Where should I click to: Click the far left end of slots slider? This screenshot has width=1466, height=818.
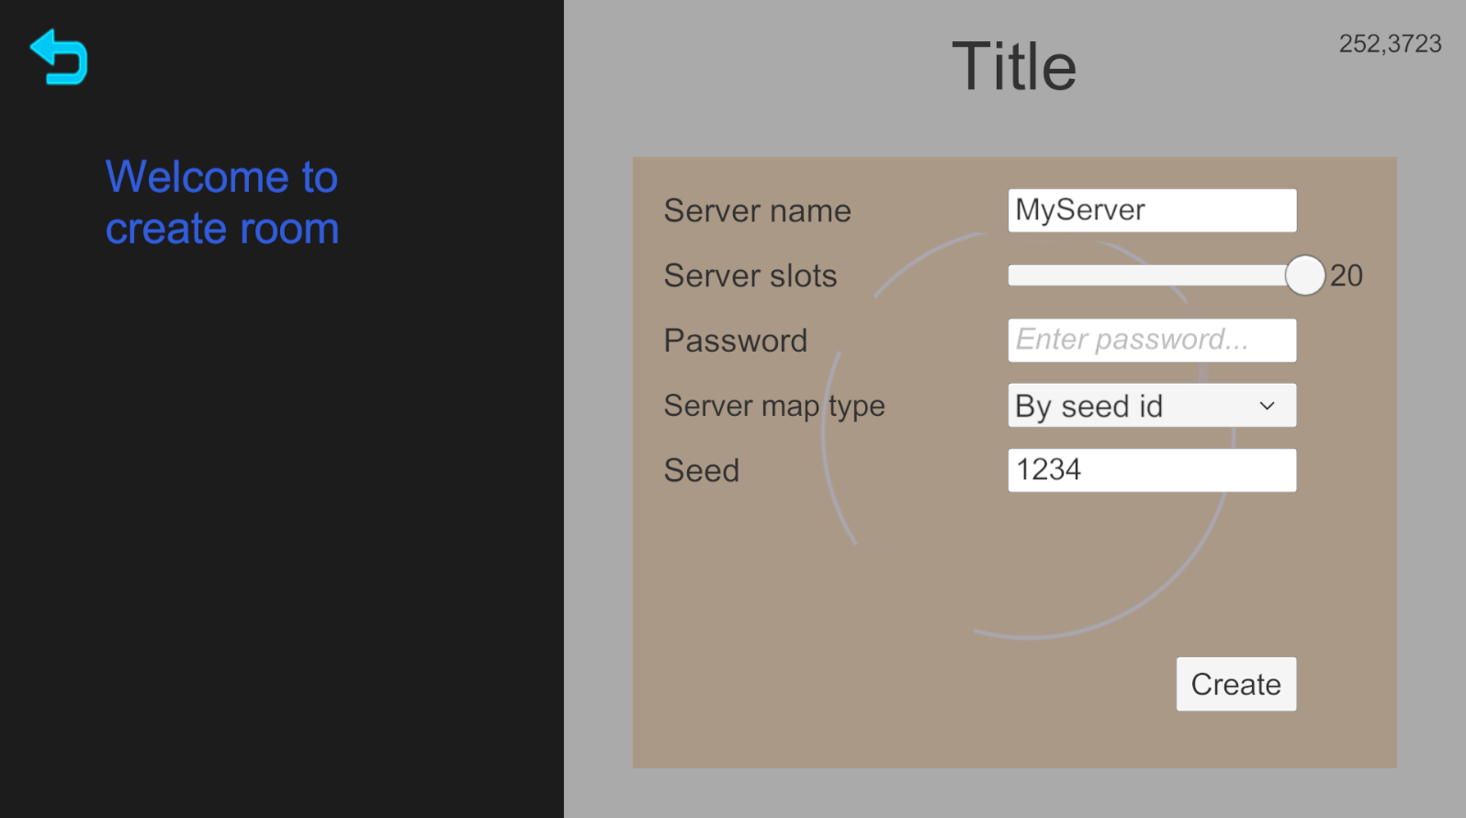pyautogui.click(x=1014, y=275)
